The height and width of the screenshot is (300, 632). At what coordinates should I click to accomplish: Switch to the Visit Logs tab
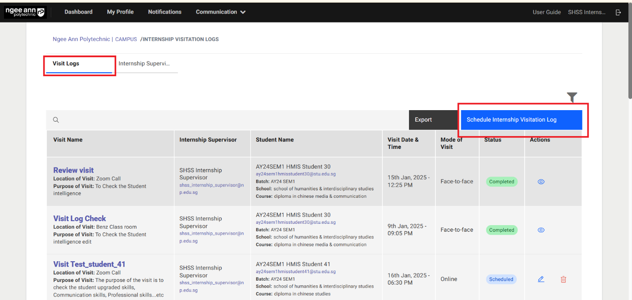coord(66,63)
